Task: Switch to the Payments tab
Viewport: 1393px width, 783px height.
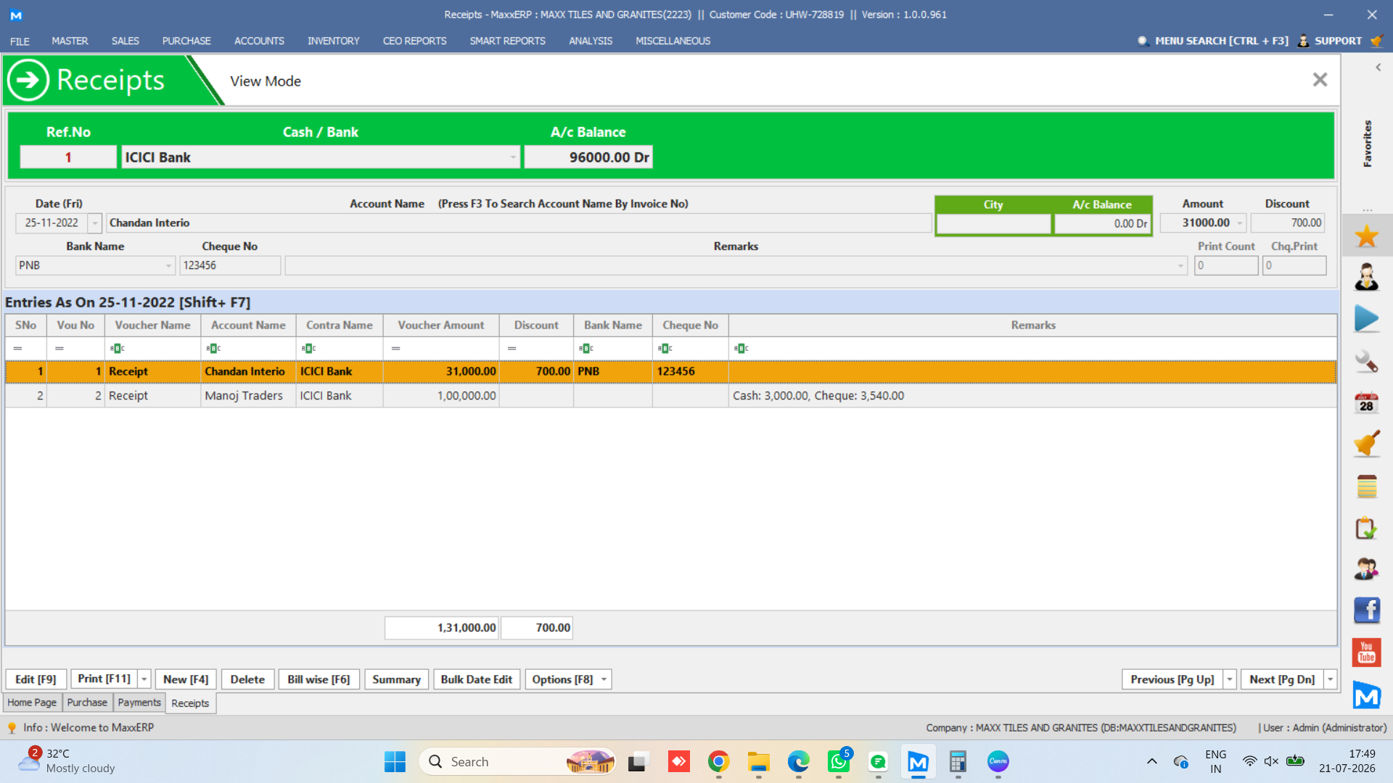Action: coord(139,703)
